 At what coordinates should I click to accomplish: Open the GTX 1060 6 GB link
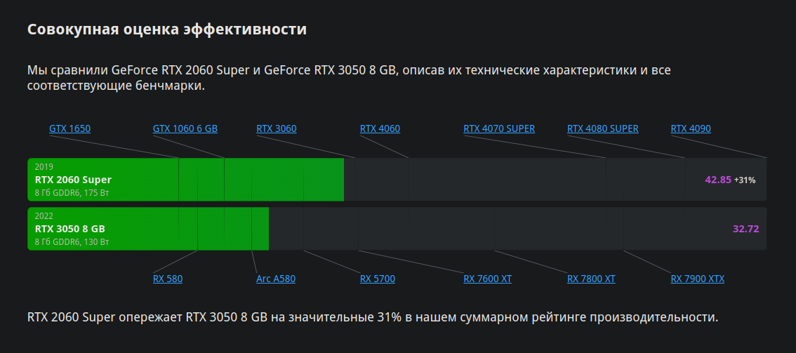coord(185,129)
